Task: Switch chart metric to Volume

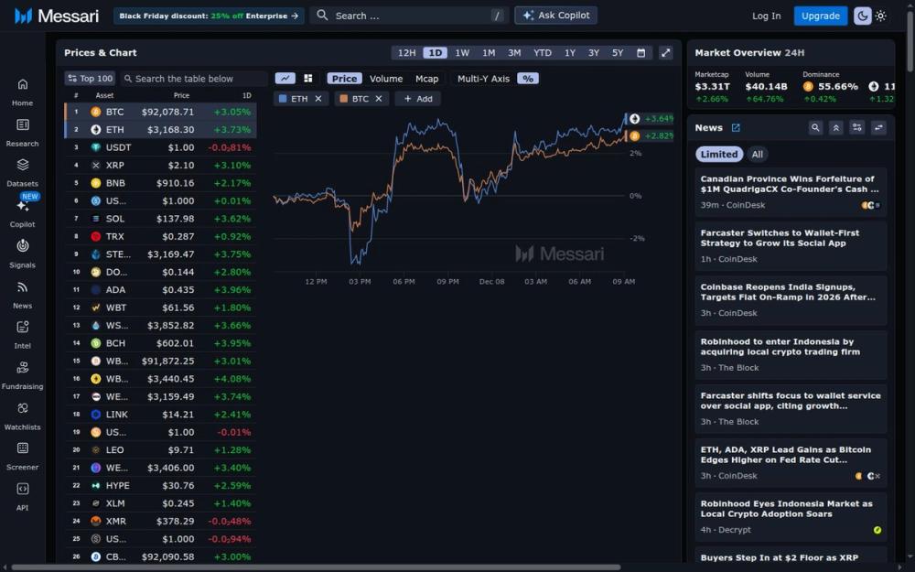Action: tap(386, 78)
